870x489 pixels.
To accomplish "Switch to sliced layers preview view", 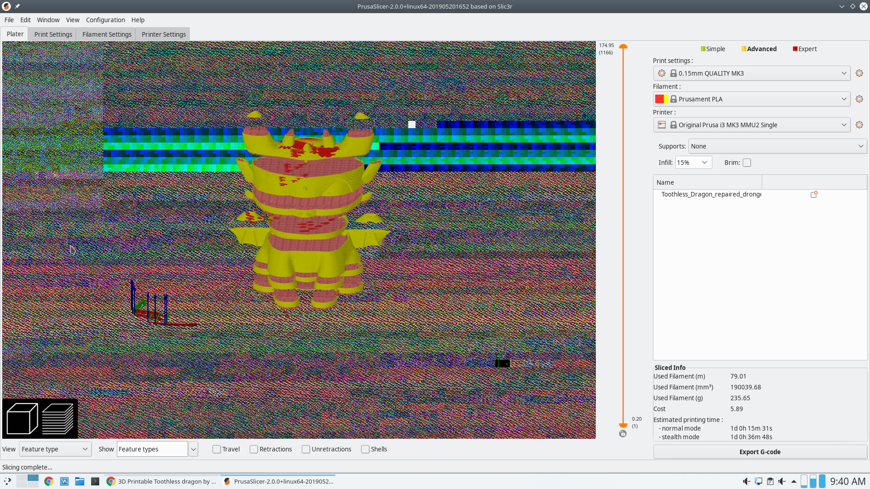I will click(x=58, y=419).
